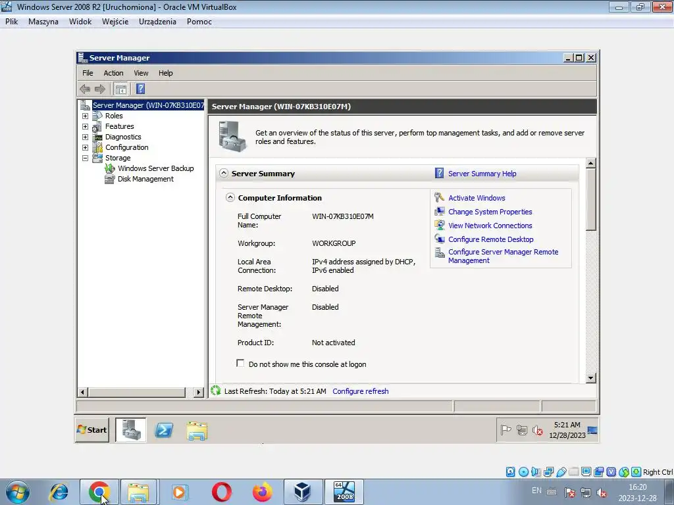
Task: Open Help via the toolbar question-mark icon
Action: pos(141,89)
